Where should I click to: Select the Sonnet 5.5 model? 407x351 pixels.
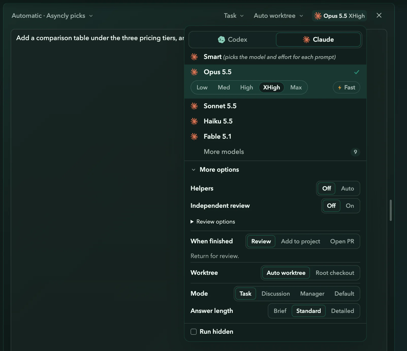(x=275, y=106)
